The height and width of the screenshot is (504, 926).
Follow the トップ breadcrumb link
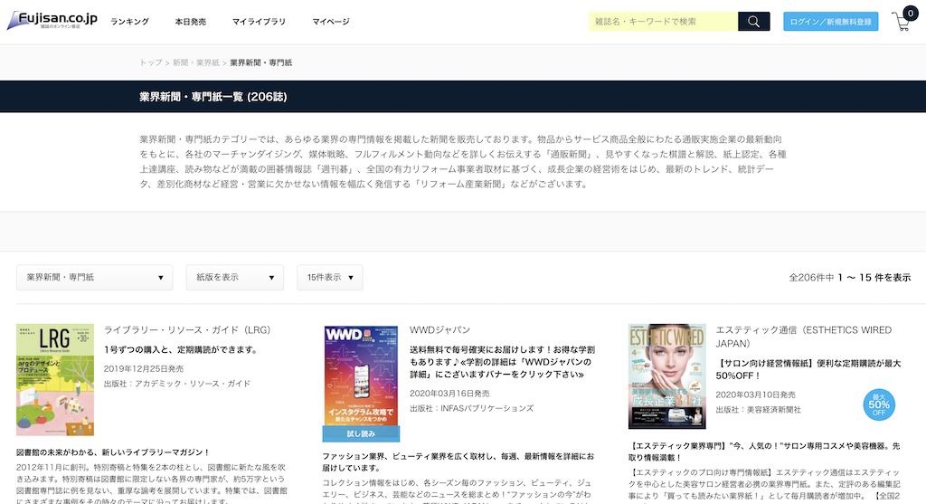point(151,62)
